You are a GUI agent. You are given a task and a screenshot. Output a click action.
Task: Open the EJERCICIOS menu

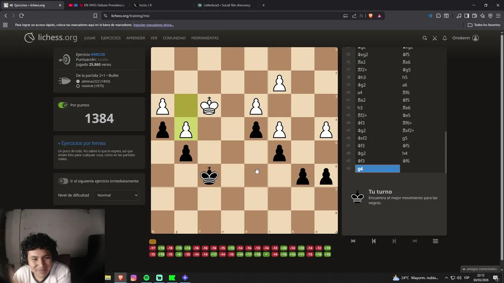(x=111, y=38)
